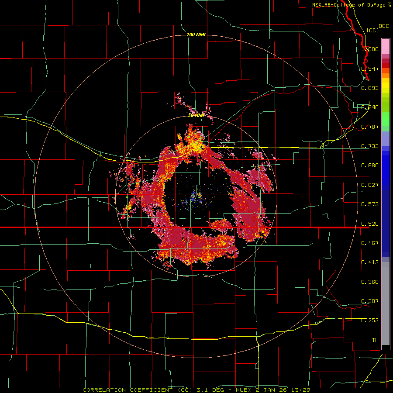Click the KUEX radar site identifier

pyautogui.click(x=244, y=390)
